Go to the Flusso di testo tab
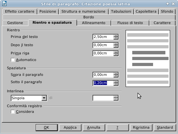The image size is (178, 134). [x=130, y=23]
